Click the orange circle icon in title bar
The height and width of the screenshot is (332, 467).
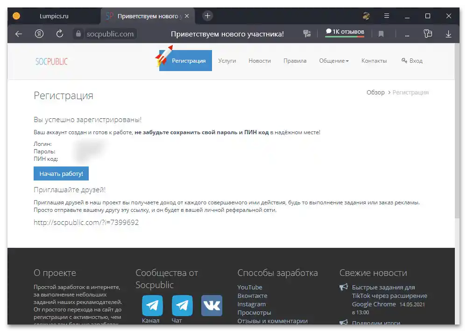tap(16, 16)
